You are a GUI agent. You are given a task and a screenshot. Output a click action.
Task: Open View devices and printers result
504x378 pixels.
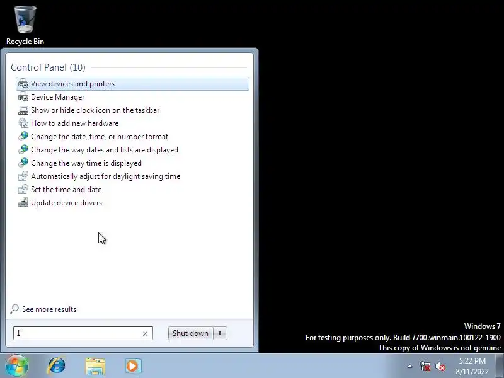click(x=132, y=84)
